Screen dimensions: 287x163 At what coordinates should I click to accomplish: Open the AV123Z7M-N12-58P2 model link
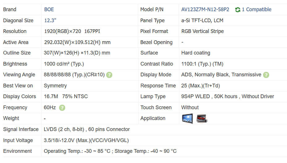pyautogui.click(x=205, y=10)
